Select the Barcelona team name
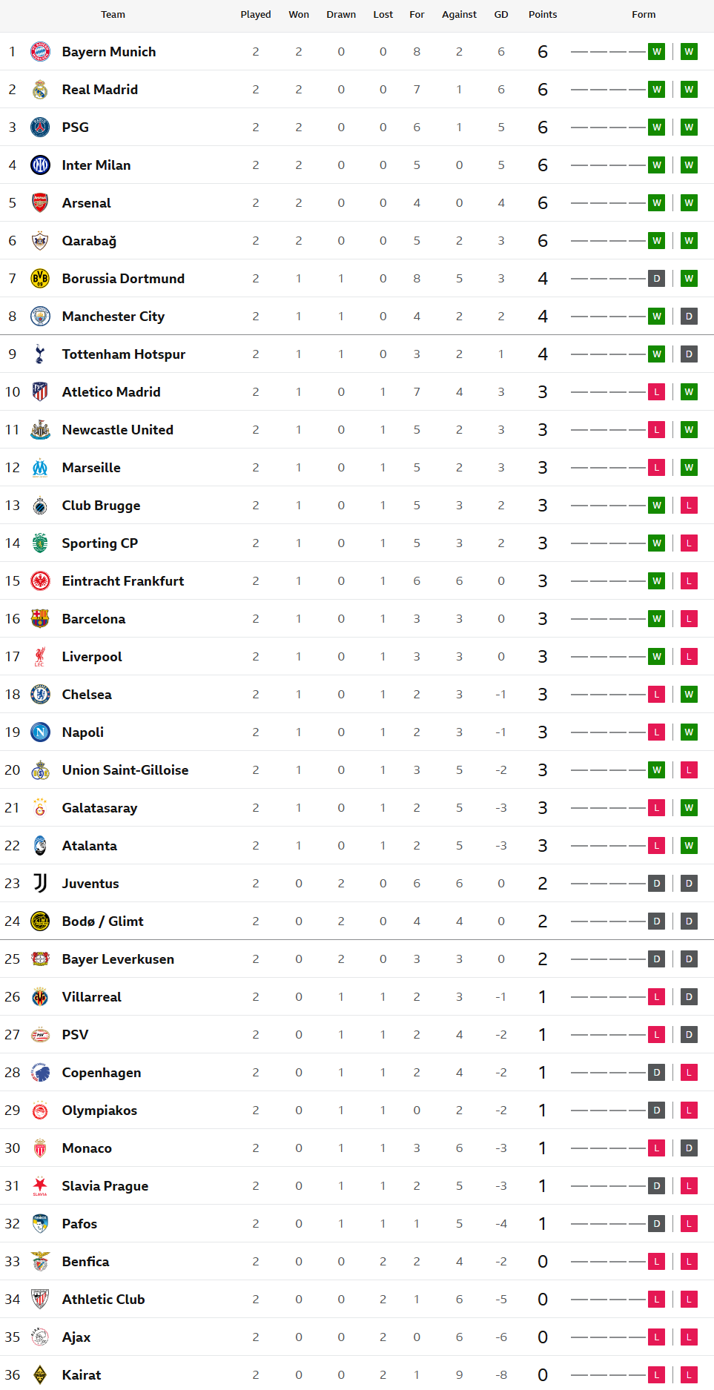This screenshot has height=1390, width=714. click(93, 619)
